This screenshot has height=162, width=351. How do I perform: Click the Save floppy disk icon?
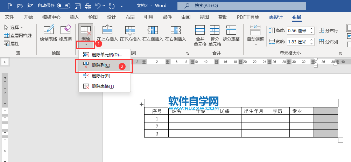pos(78,6)
